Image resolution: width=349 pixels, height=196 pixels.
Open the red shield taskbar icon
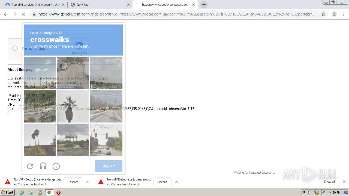tap(58, 192)
